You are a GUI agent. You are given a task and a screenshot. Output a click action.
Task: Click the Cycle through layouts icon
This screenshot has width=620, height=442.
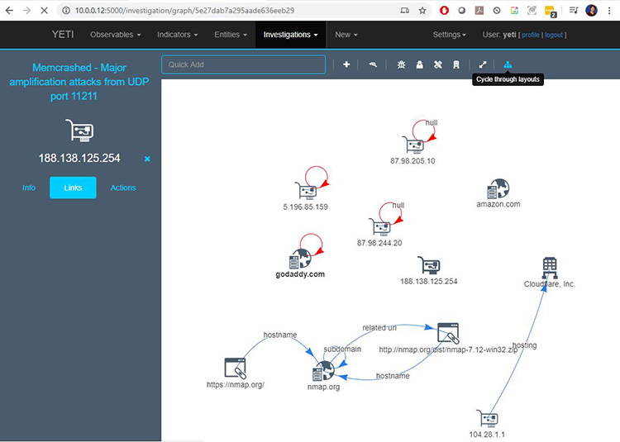click(508, 64)
